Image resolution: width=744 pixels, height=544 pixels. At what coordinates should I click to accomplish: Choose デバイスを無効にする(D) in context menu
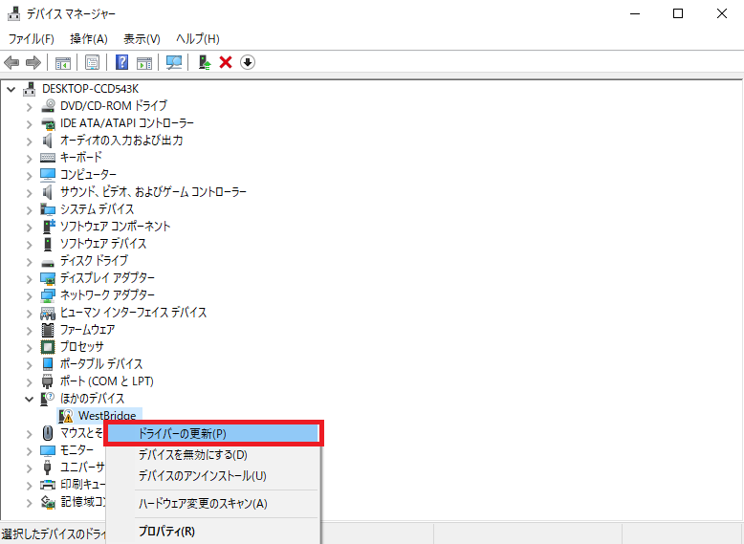(x=192, y=455)
